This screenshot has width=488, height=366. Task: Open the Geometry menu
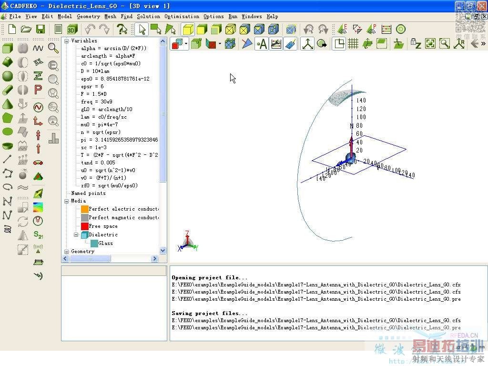[88, 16]
